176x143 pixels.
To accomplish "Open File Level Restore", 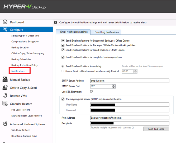I will 21,110.
